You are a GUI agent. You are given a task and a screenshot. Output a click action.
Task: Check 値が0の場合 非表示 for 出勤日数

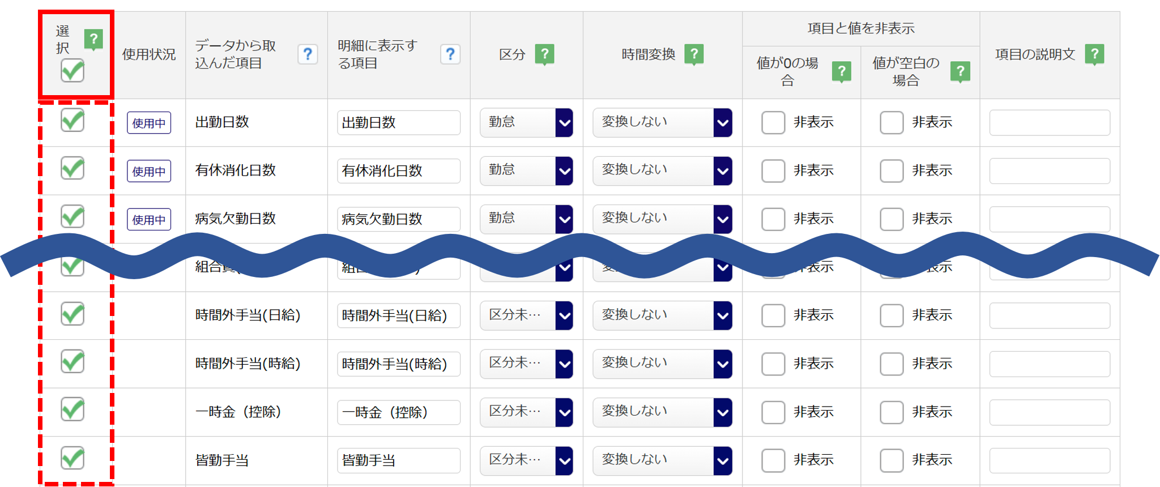click(773, 122)
